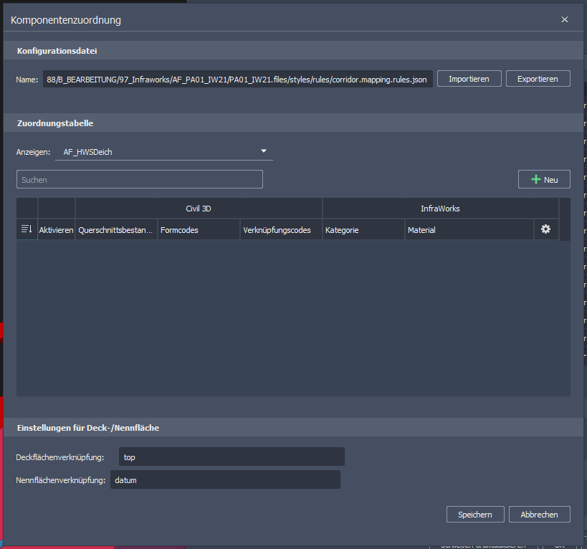Screen dimensions: 587x549
Task: Click the sort rows icon in table header
Action: (x=27, y=229)
